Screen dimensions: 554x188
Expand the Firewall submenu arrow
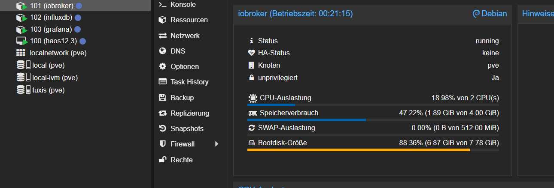coord(217,144)
